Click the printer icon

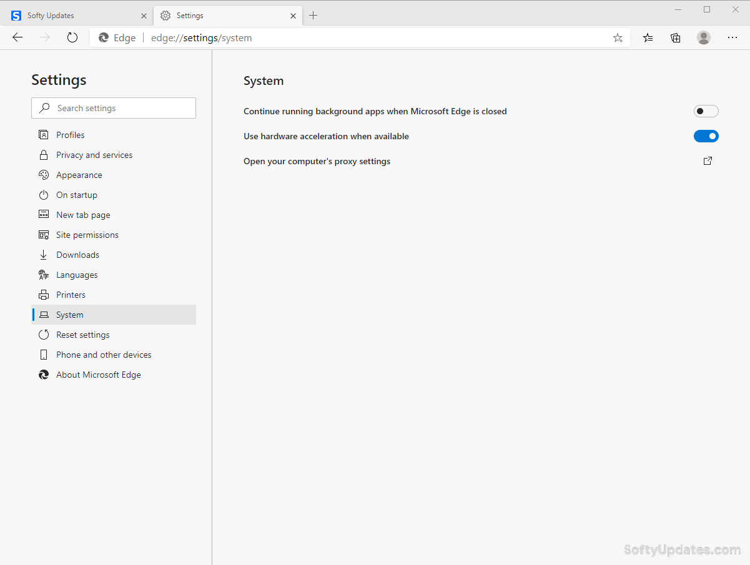click(44, 295)
